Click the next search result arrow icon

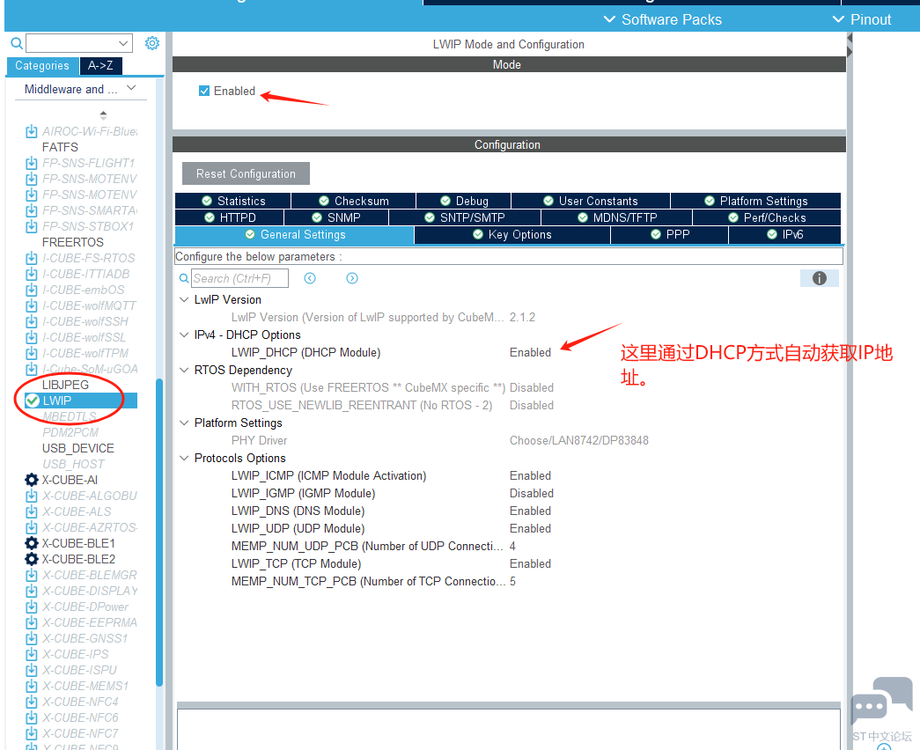[x=352, y=278]
